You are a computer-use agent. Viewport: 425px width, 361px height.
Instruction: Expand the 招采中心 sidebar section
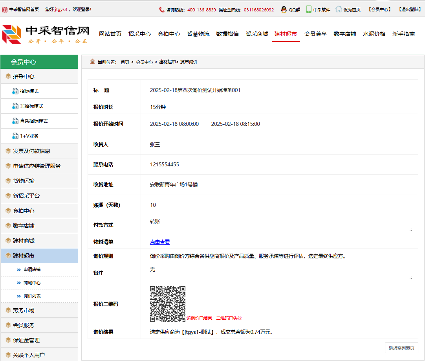[39, 76]
